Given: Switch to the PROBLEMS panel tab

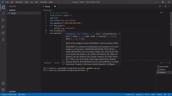Looking at the screenshot, I should [47, 63].
